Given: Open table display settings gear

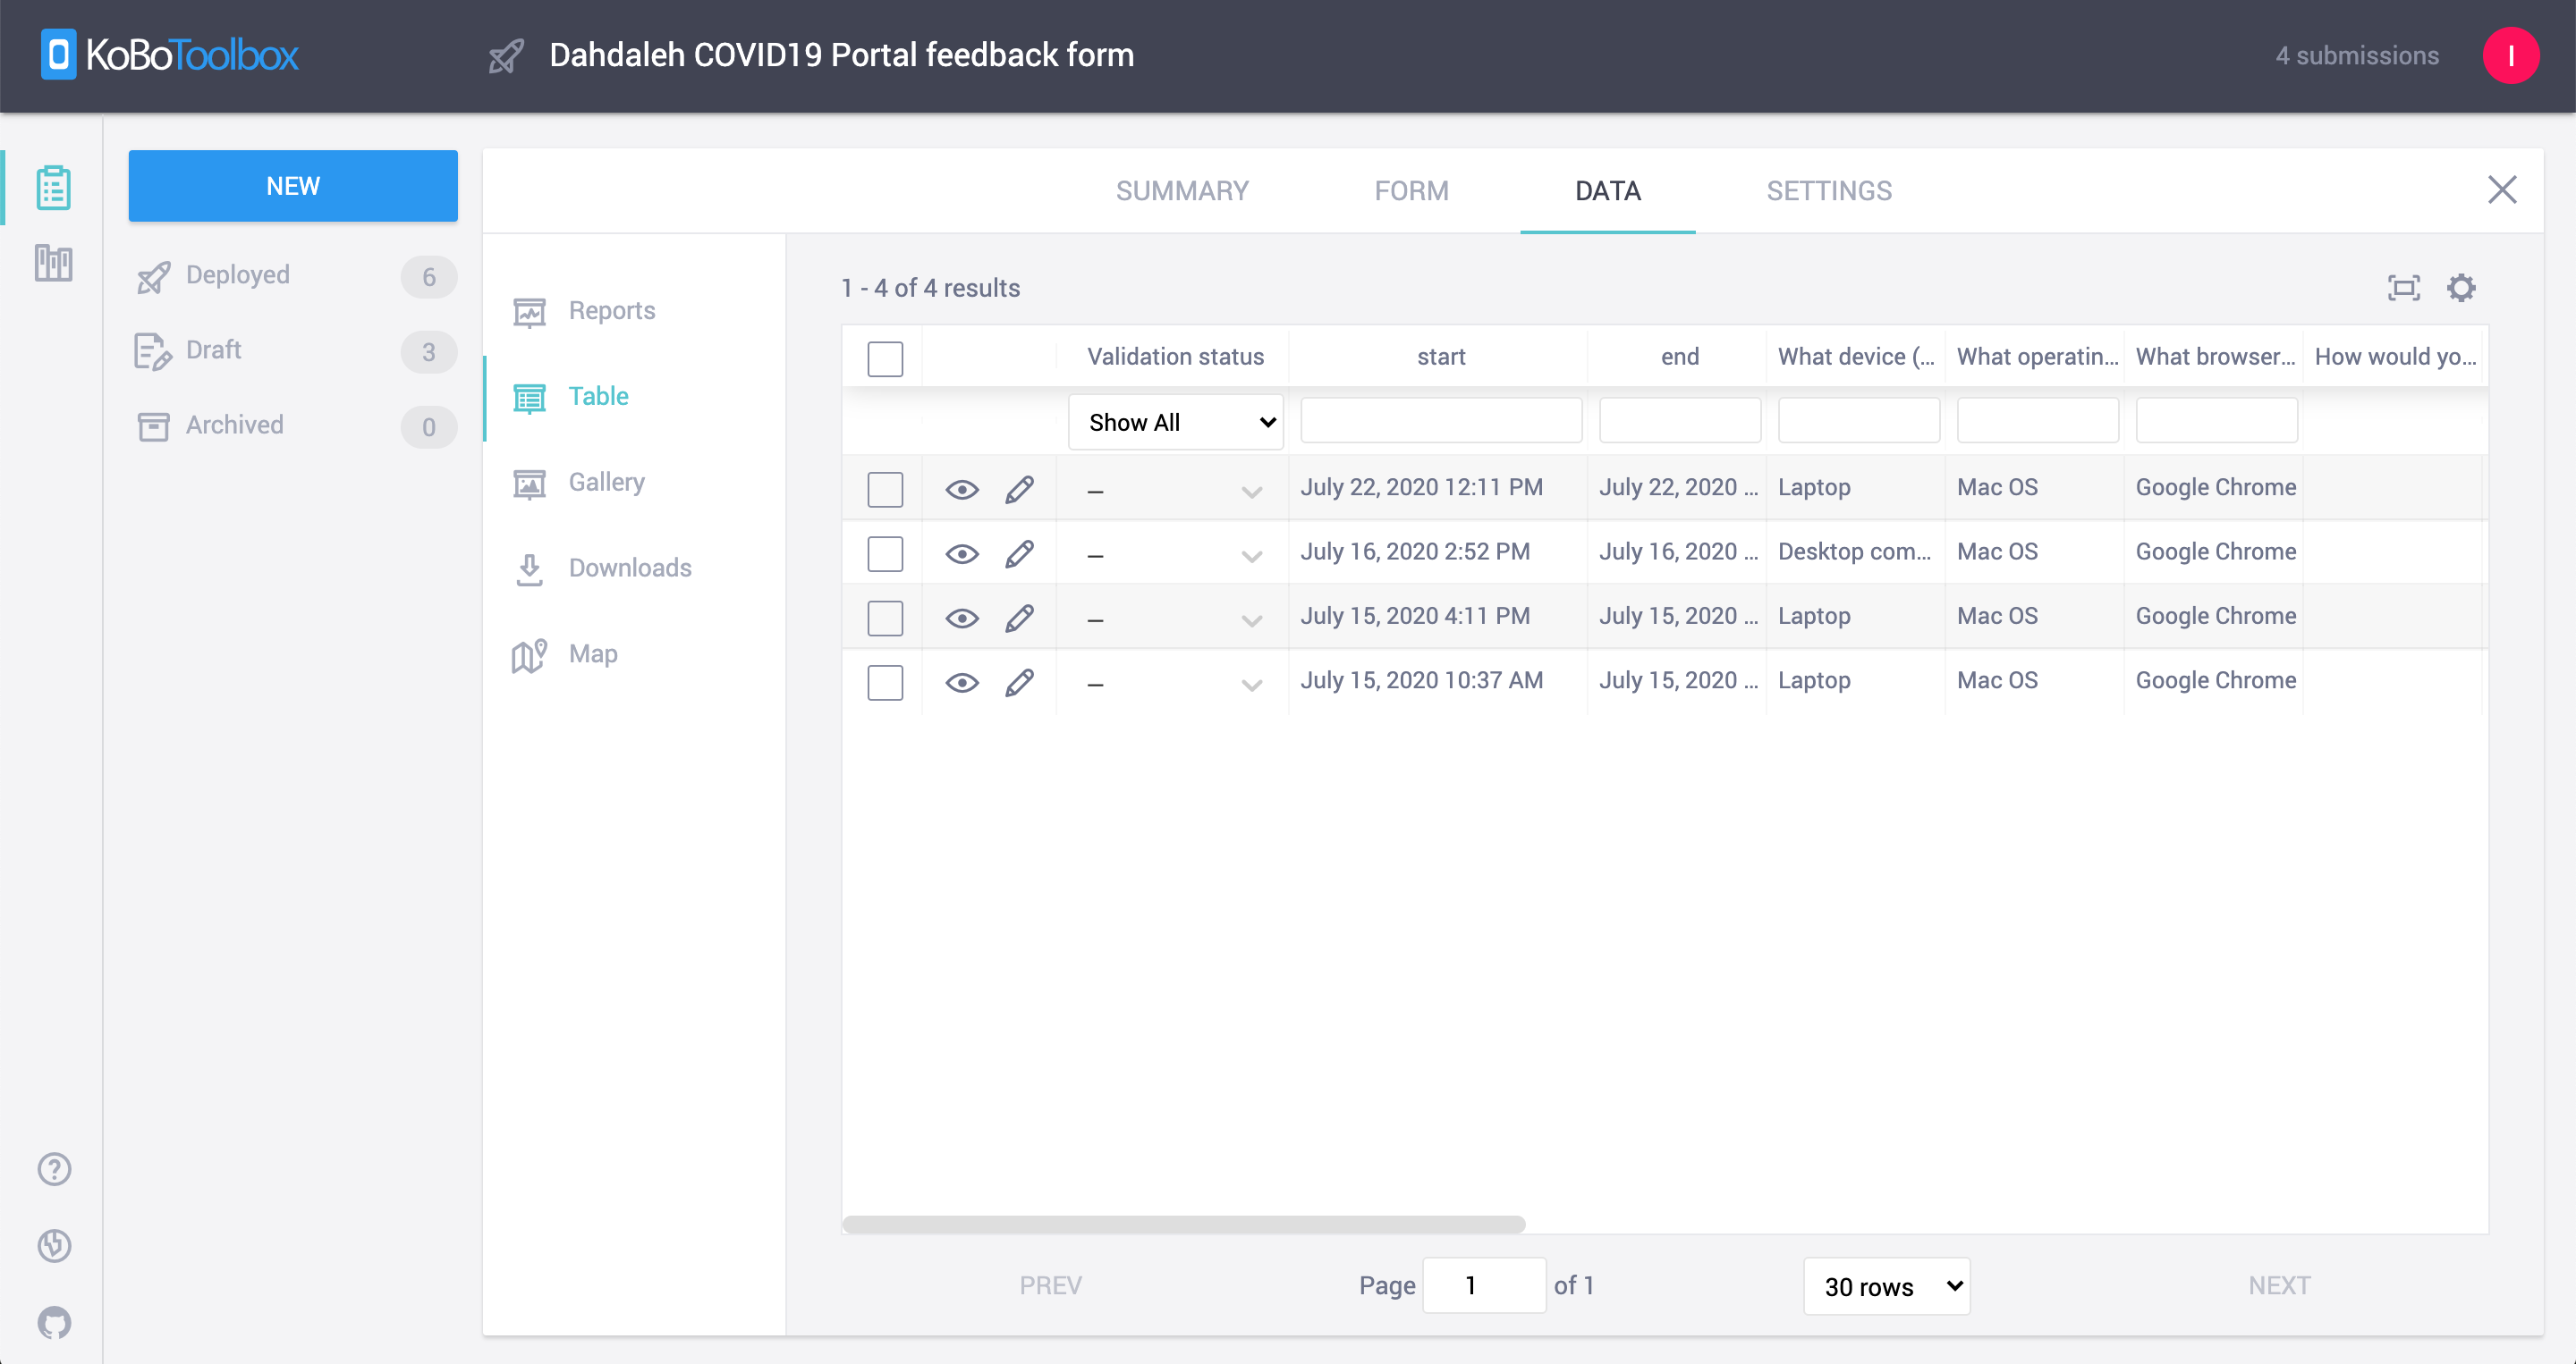Looking at the screenshot, I should pos(2462,288).
